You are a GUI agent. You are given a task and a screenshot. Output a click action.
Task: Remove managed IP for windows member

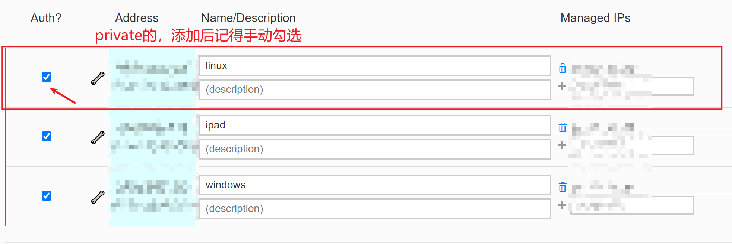coord(563,187)
